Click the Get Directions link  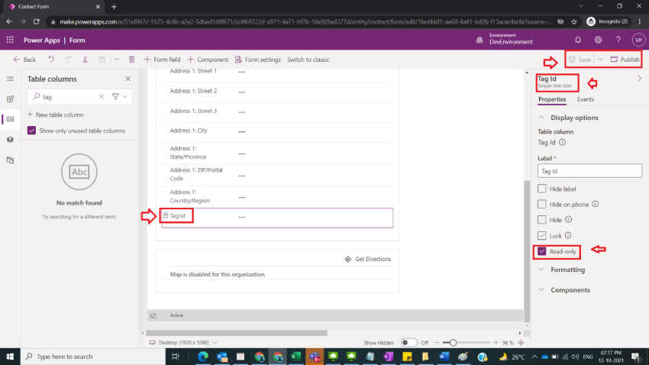pos(373,259)
